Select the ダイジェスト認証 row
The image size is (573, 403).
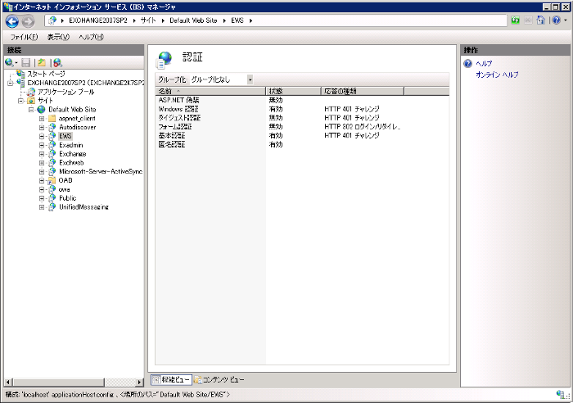click(302, 118)
